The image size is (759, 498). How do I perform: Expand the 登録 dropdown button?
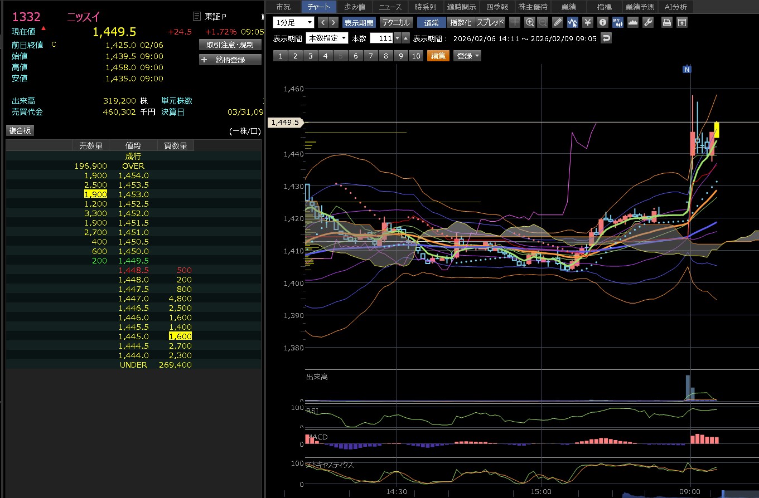tap(467, 56)
